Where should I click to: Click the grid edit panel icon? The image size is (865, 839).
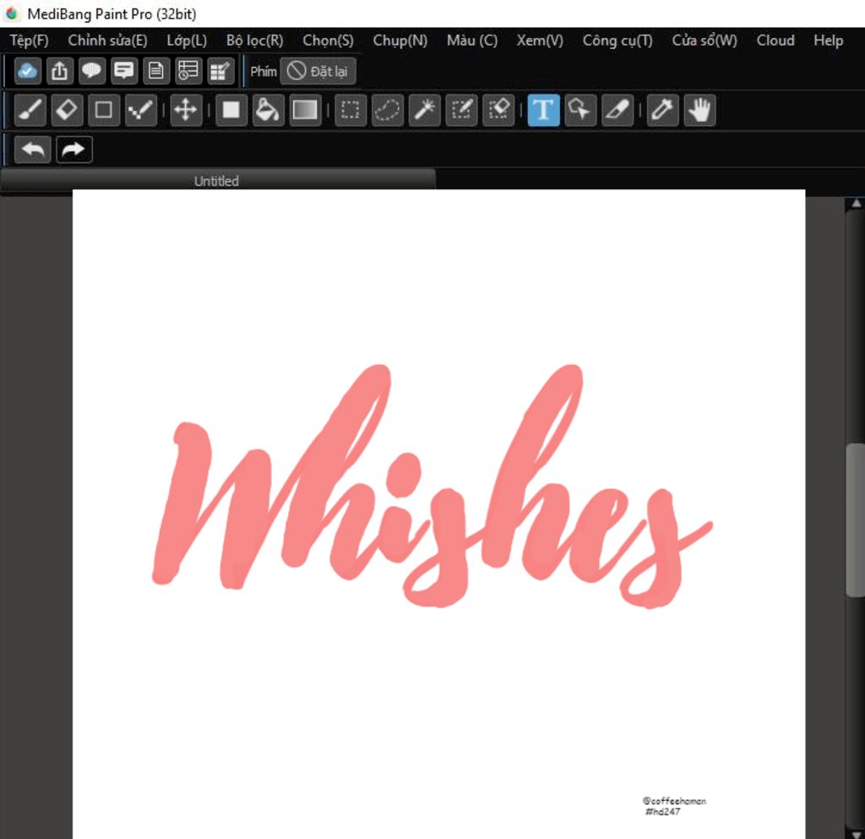pyautogui.click(x=220, y=71)
